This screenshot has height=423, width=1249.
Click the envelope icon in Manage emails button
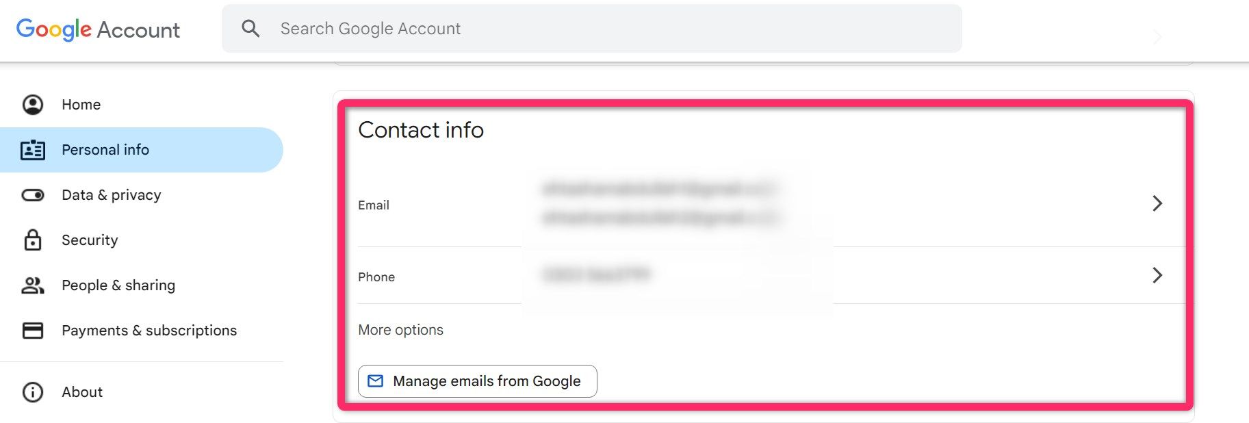(375, 381)
